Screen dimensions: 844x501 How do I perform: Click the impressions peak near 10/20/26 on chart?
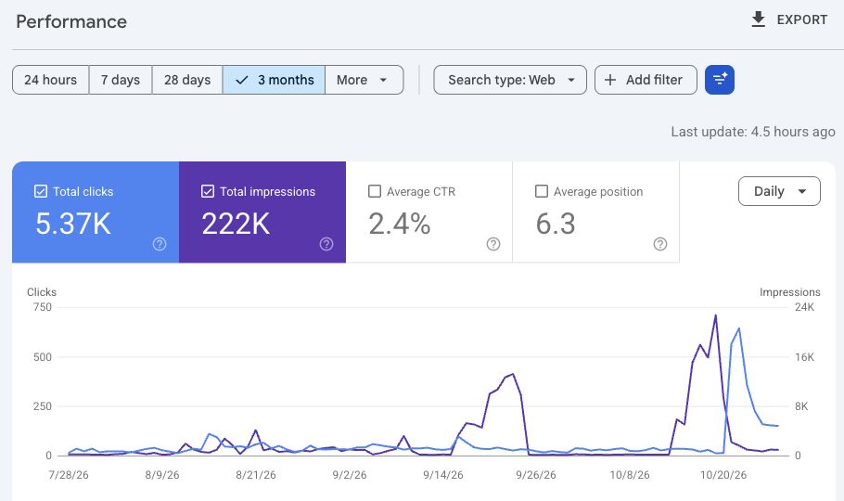coord(715,315)
